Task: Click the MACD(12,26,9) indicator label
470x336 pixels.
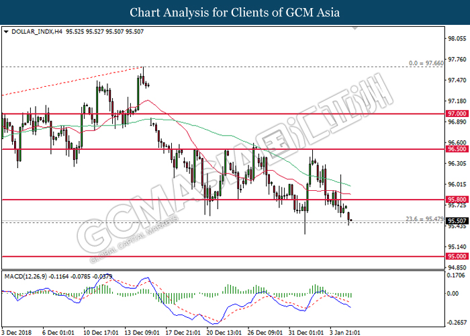Action: click(26, 277)
